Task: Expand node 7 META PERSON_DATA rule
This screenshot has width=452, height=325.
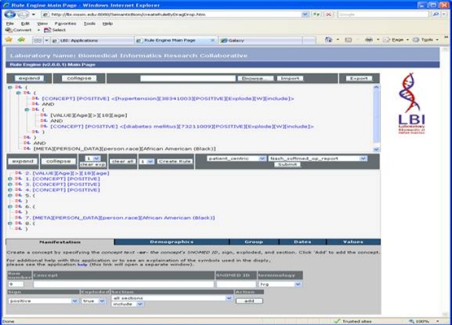Action: click(19, 217)
